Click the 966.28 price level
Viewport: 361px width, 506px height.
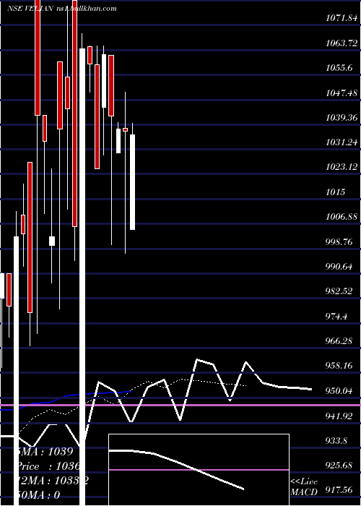pyautogui.click(x=339, y=341)
